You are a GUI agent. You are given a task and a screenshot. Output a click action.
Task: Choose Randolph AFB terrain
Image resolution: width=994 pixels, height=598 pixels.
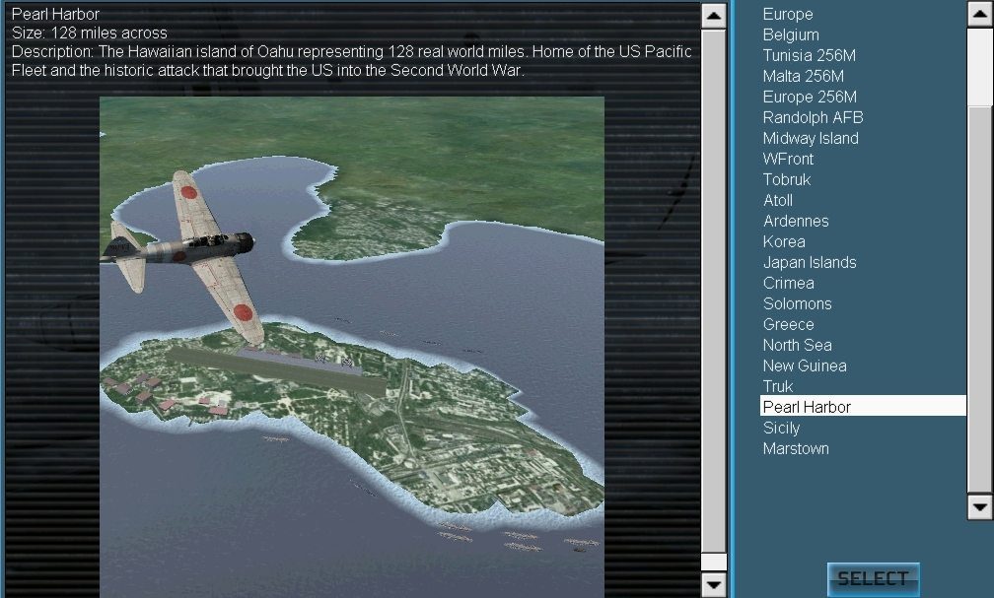813,118
